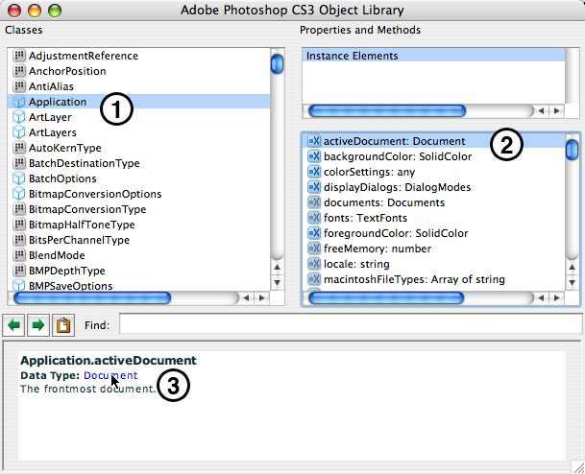
Task: Select macintoshFileTypes: Array of string
Action: [414, 279]
